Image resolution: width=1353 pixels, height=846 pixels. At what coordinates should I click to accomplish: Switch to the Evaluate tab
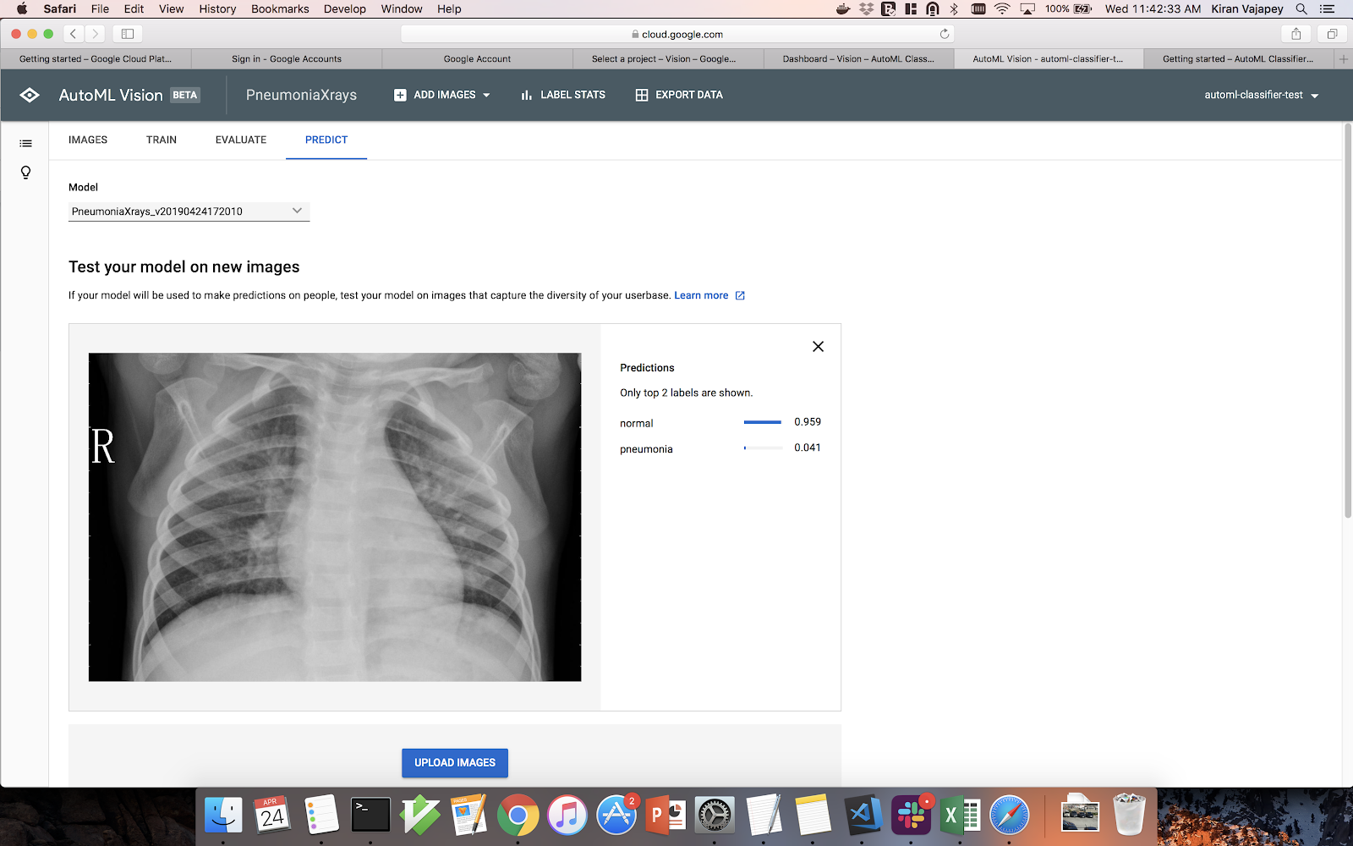241,140
